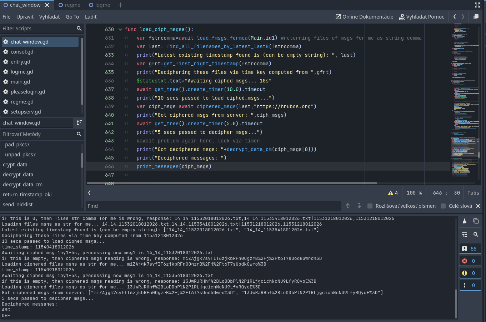The width and height of the screenshot is (486, 322).
Task: Check the Celé slová option
Action: pyautogui.click(x=443, y=206)
